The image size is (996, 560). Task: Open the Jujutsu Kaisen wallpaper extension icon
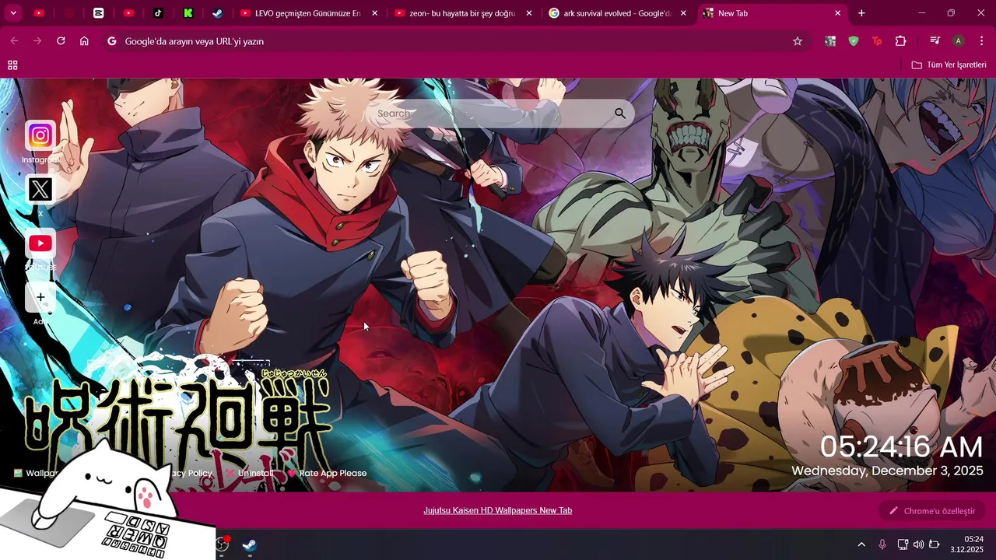click(830, 41)
